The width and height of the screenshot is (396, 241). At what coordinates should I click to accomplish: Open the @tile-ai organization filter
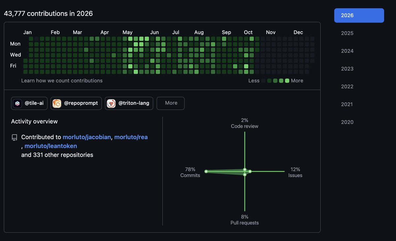coord(29,103)
